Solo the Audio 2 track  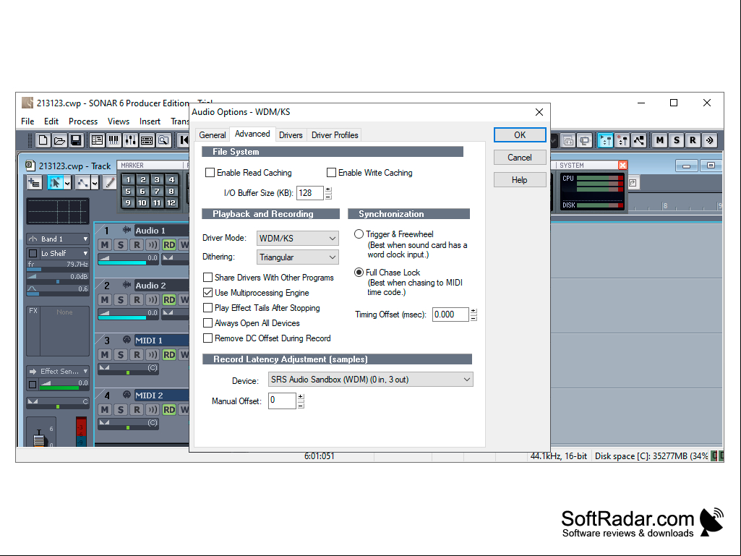[121, 300]
